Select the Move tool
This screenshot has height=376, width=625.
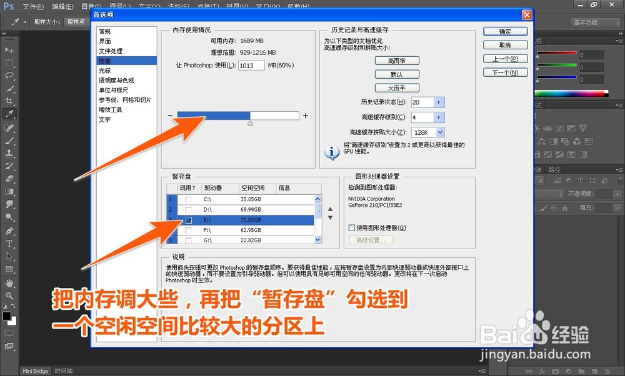pos(9,50)
